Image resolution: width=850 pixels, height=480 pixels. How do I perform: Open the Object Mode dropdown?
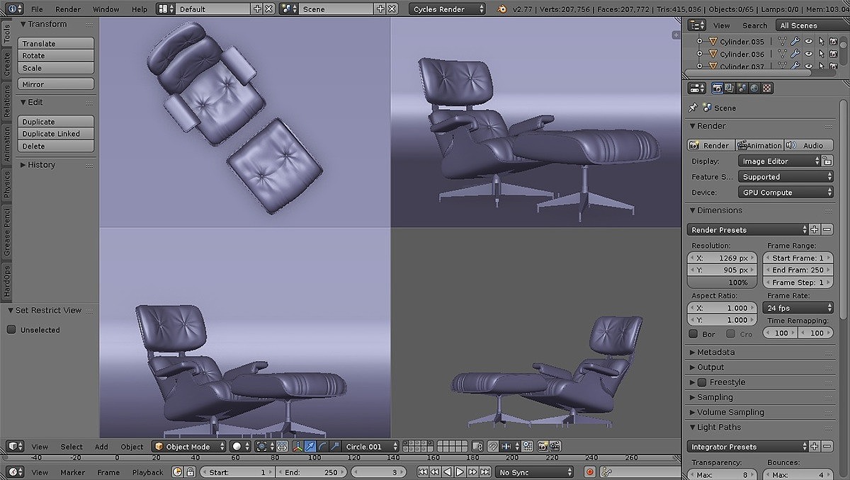(x=189, y=447)
